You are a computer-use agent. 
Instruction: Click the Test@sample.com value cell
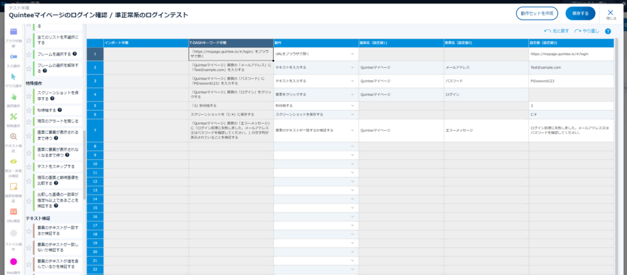point(571,67)
